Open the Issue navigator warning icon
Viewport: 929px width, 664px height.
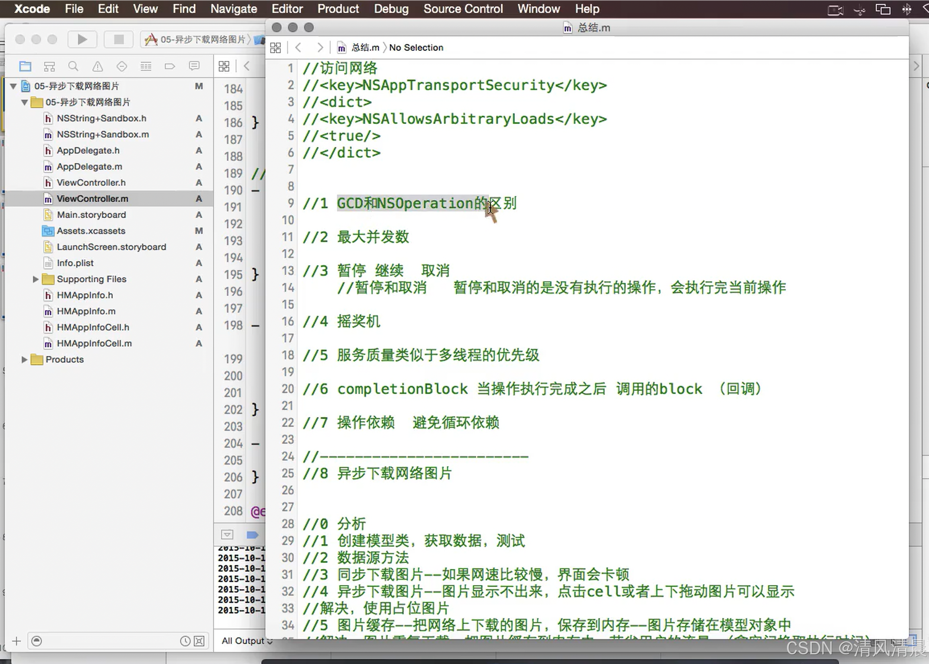pos(97,66)
